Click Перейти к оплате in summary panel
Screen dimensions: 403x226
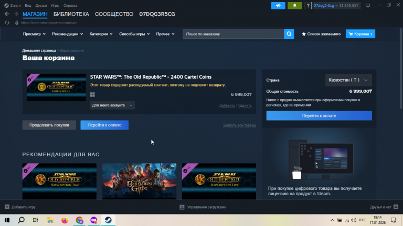[319, 115]
